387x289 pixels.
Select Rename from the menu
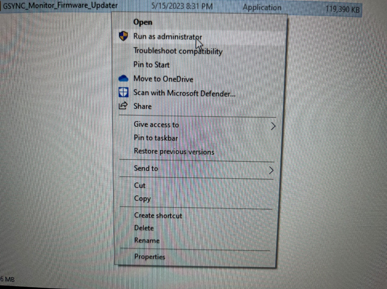pyautogui.click(x=147, y=240)
